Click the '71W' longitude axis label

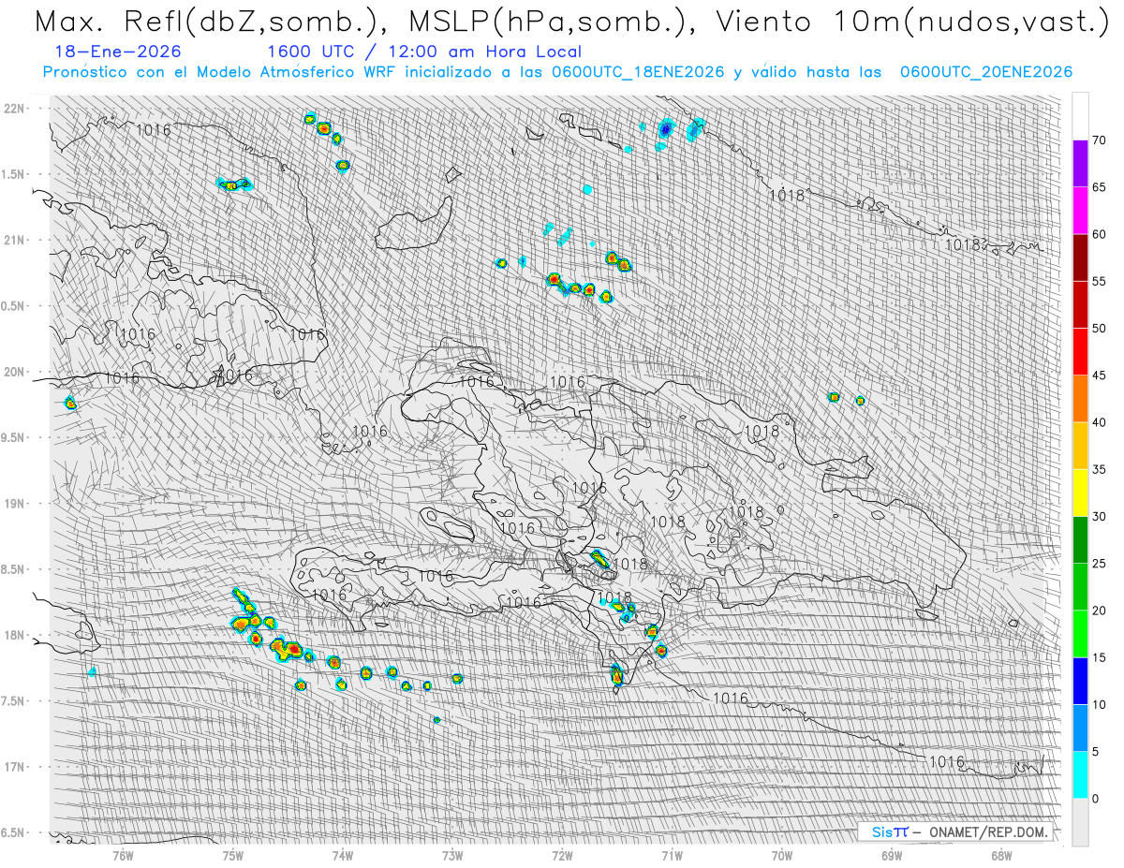tap(672, 855)
